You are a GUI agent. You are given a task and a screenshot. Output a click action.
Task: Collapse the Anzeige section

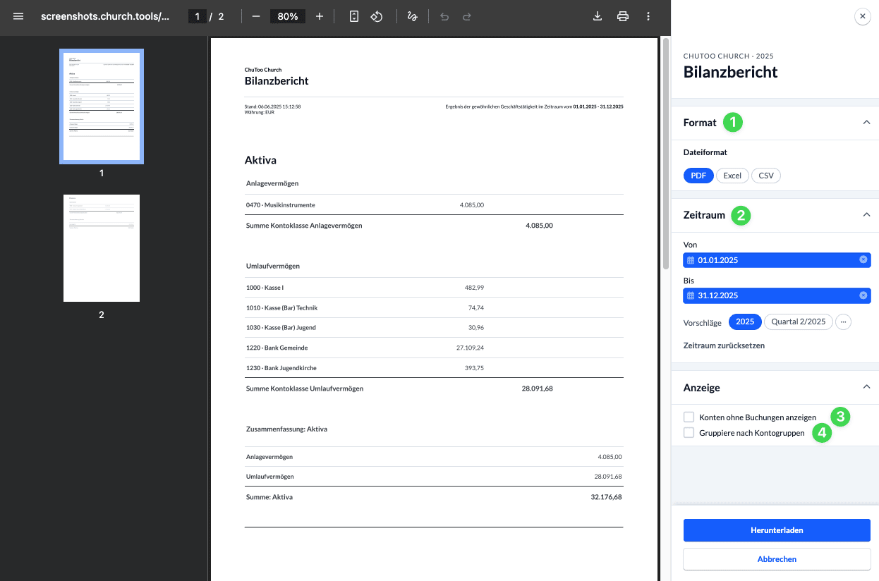tap(866, 387)
